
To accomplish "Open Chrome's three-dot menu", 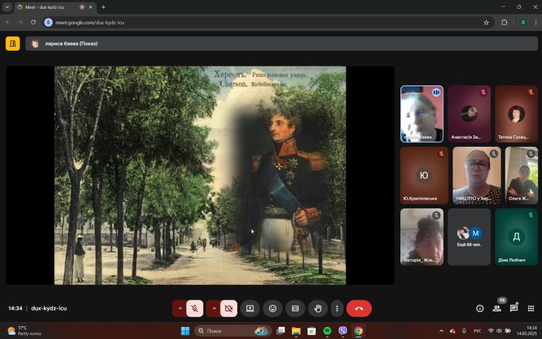I will click(x=536, y=22).
